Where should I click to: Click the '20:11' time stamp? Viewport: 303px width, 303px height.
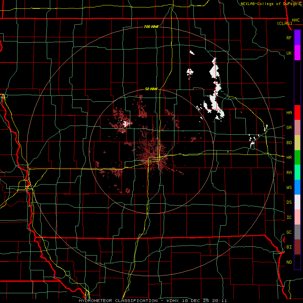[x=219, y=301]
